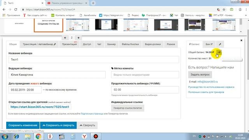
Task: Click the browser Forward arrow
Action: (x=10, y=9)
